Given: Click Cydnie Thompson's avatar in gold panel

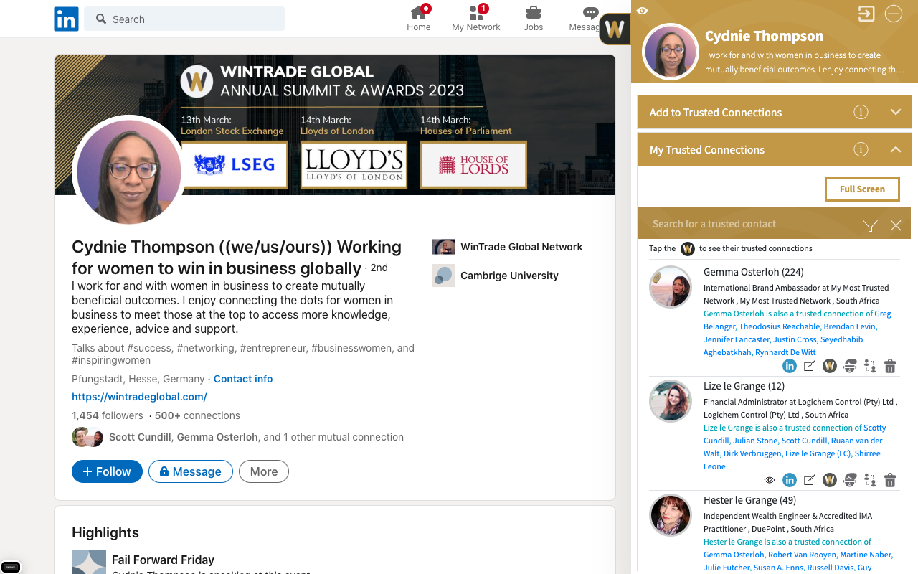Looking at the screenshot, I should (671, 52).
